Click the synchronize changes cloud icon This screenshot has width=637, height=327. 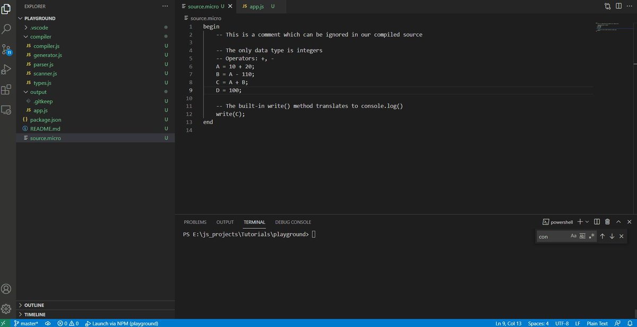point(47,323)
